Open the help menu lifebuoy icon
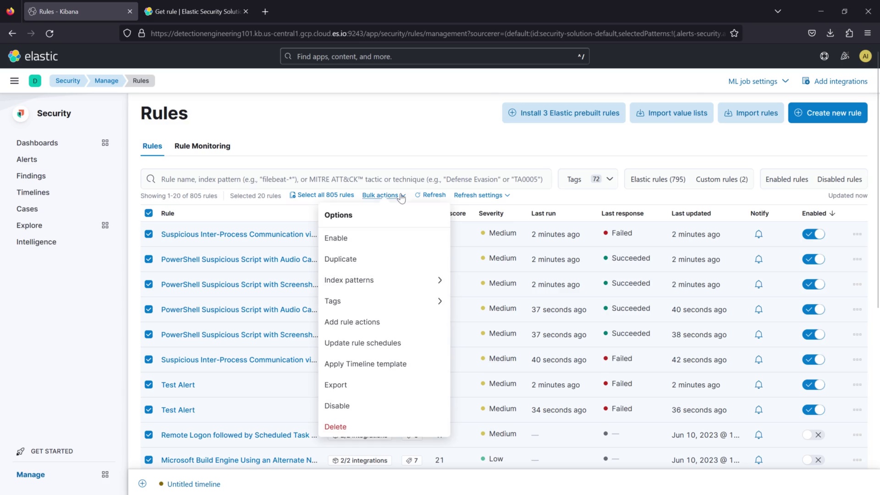 coord(824,56)
